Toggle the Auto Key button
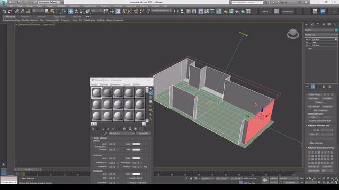This screenshot has width=339, height=190. coord(274,178)
